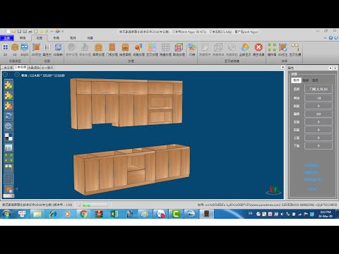
Task: Click magnifier zoom icon in viewport toolbar
Action: (x=8, y=126)
